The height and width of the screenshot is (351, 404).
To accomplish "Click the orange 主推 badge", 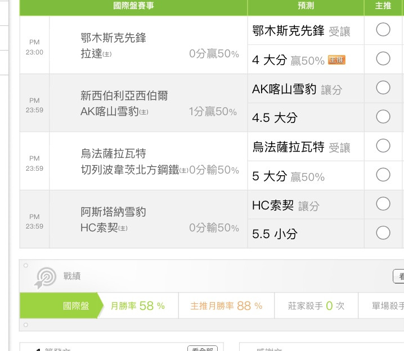I will pos(336,60).
